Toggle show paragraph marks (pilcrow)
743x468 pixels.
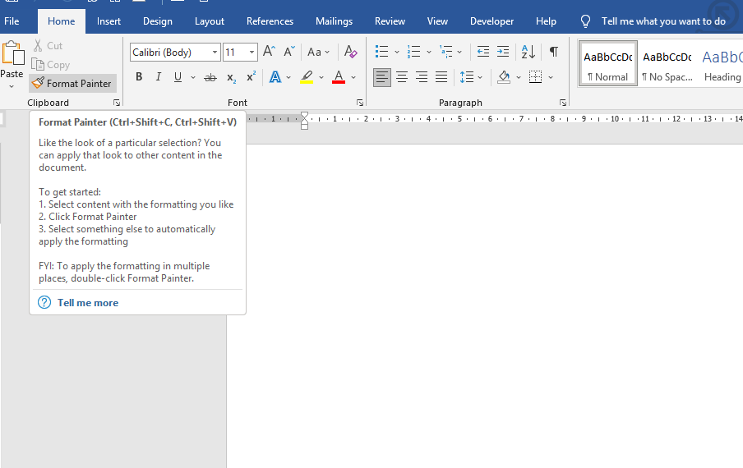tap(553, 52)
